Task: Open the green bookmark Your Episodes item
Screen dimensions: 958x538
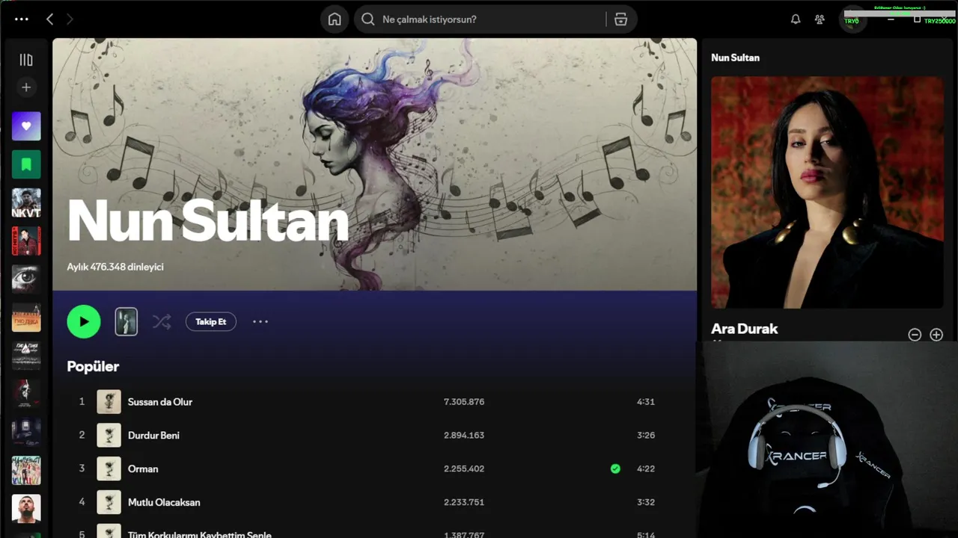Action: [26, 164]
